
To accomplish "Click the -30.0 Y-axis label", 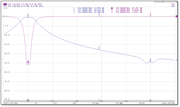I will pos(6,72).
